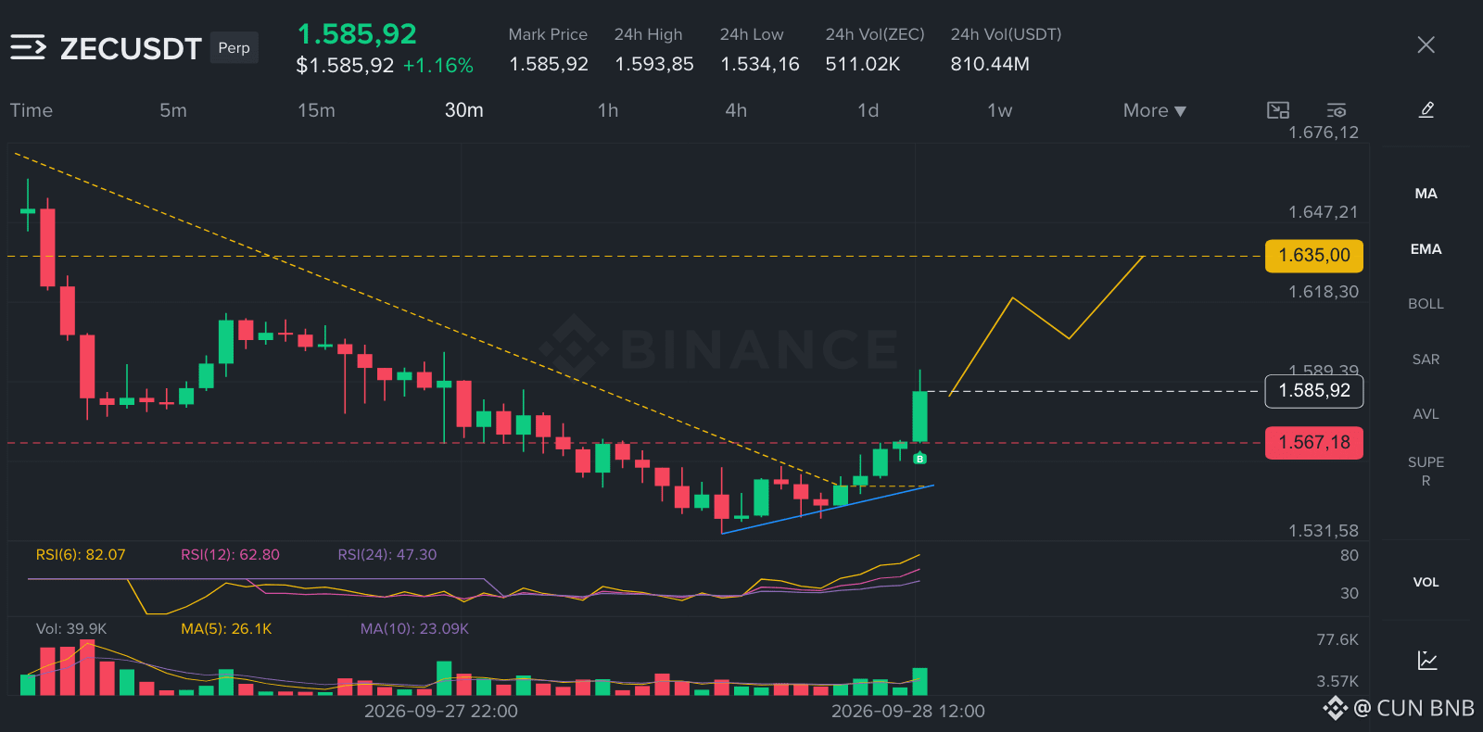This screenshot has height=732, width=1483.
Task: Click the line chart icon in sidebar
Action: pyautogui.click(x=1426, y=661)
